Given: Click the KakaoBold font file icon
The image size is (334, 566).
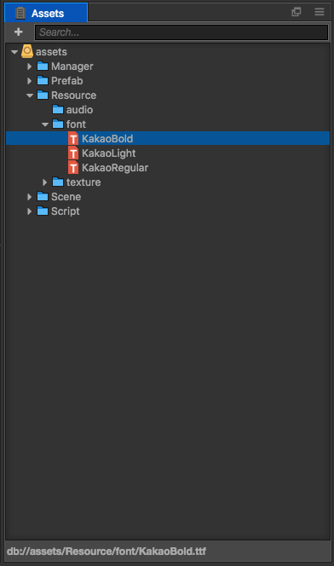Looking at the screenshot, I should pos(73,139).
